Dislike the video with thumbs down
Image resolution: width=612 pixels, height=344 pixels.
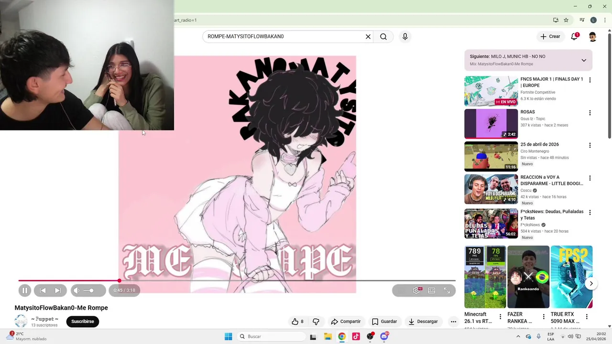[x=316, y=322]
